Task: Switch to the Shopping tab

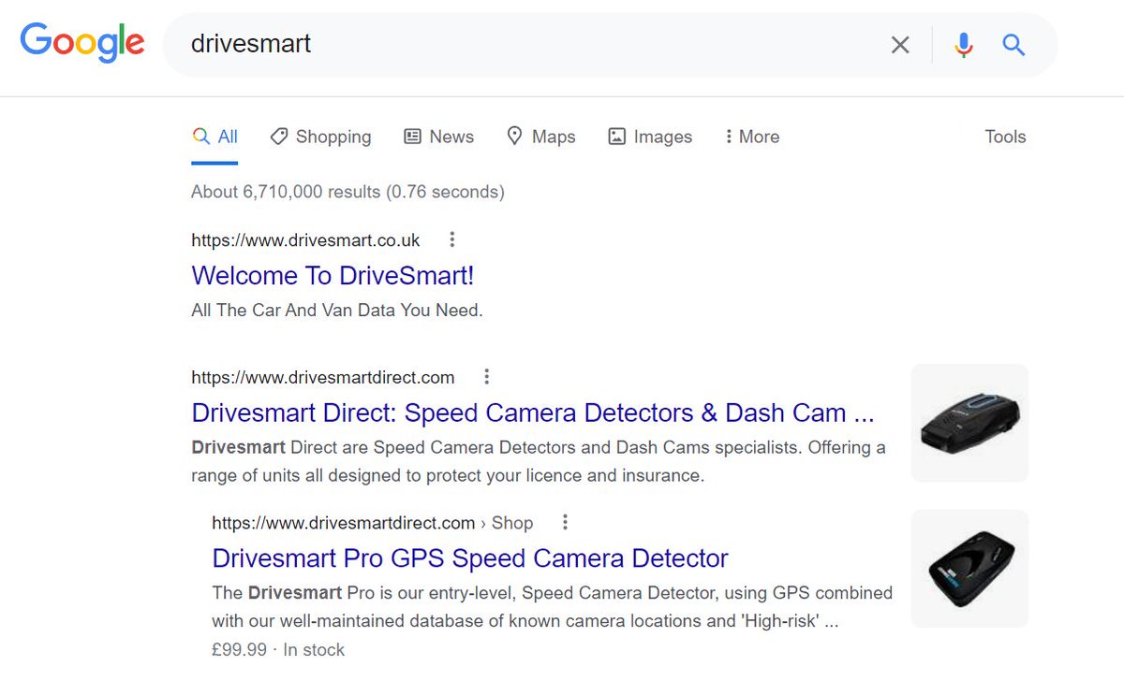Action: coord(320,137)
